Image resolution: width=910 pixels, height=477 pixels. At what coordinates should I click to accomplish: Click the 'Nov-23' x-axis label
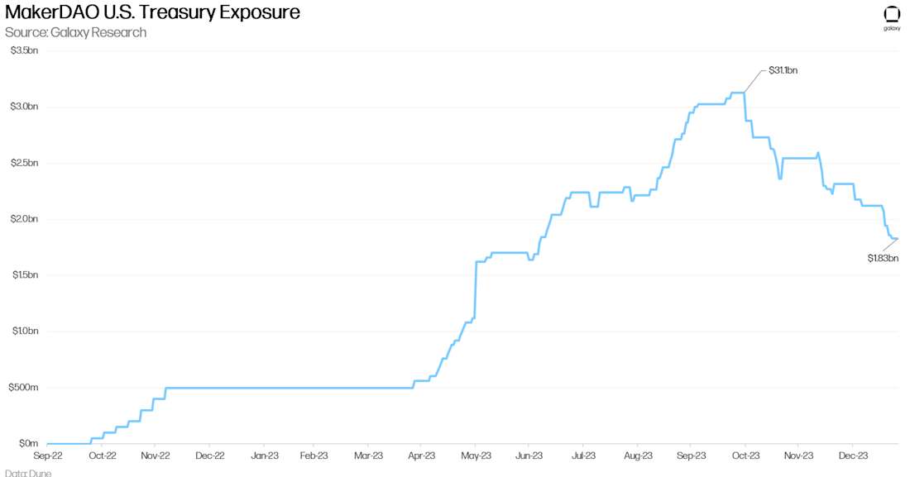799,456
